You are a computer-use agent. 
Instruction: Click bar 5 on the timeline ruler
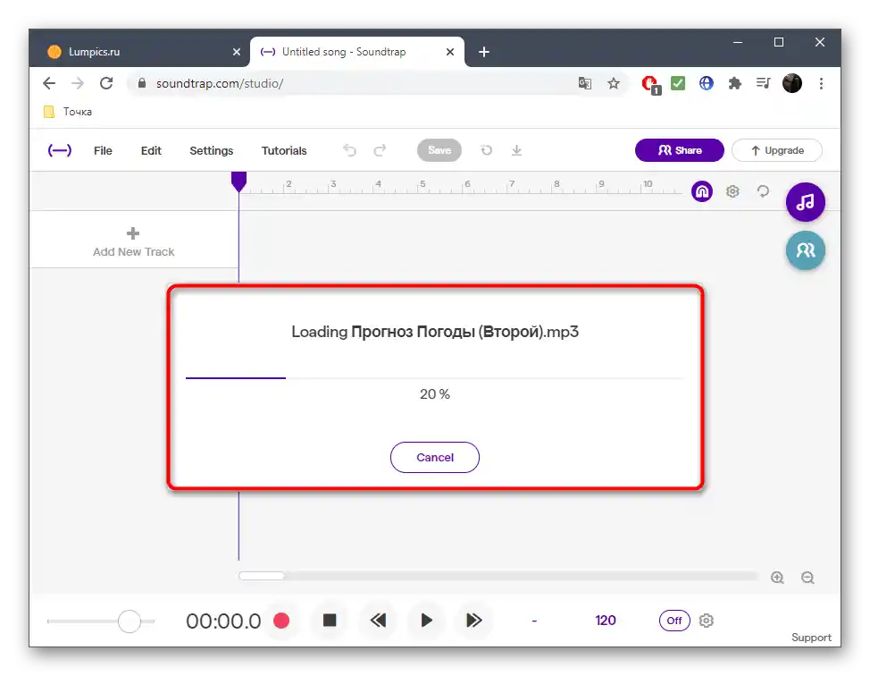click(422, 185)
